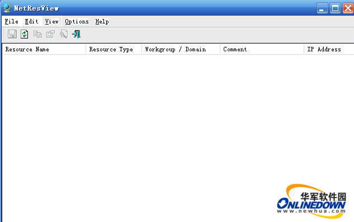The image size is (354, 222).
Task: Click the Copy Selected Items icon
Action: [x=37, y=34]
